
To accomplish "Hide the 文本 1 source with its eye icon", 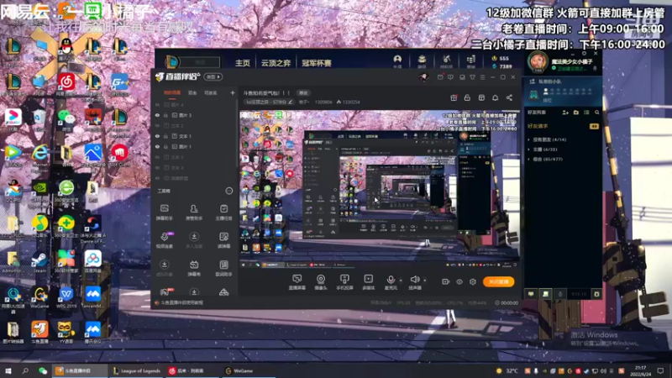I will 157,136.
